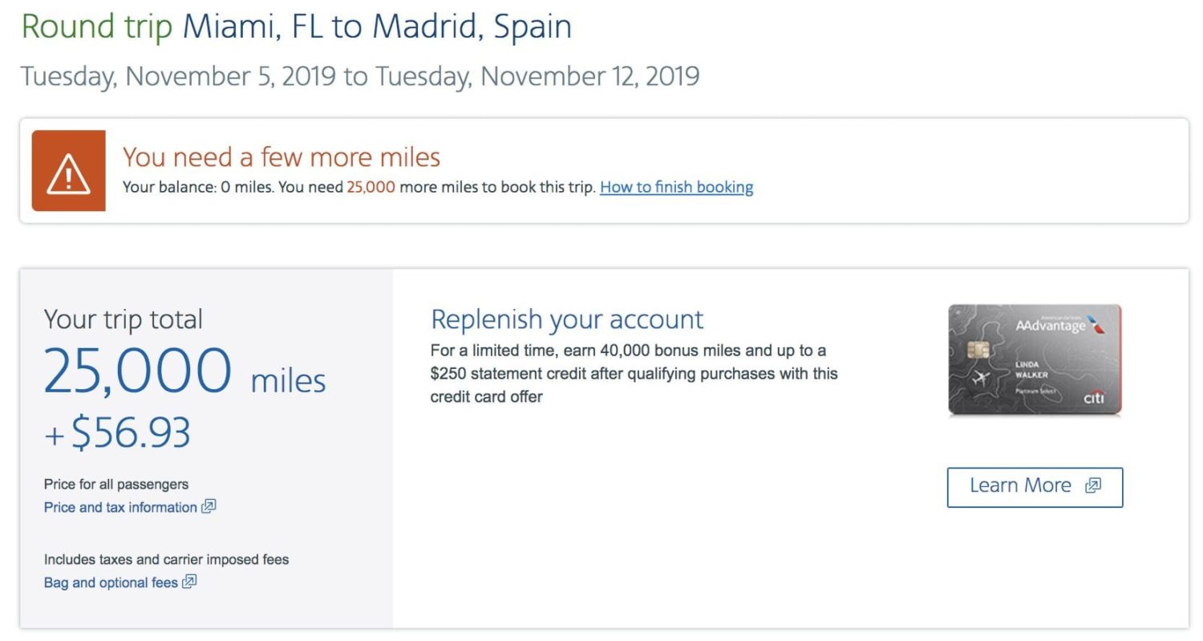The width and height of the screenshot is (1203, 641).
Task: Open the Bag and optional fees link
Action: [111, 582]
